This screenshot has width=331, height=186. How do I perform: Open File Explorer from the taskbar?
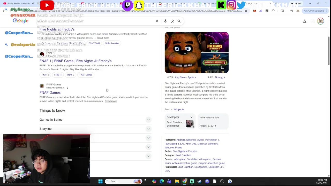click(177, 181)
